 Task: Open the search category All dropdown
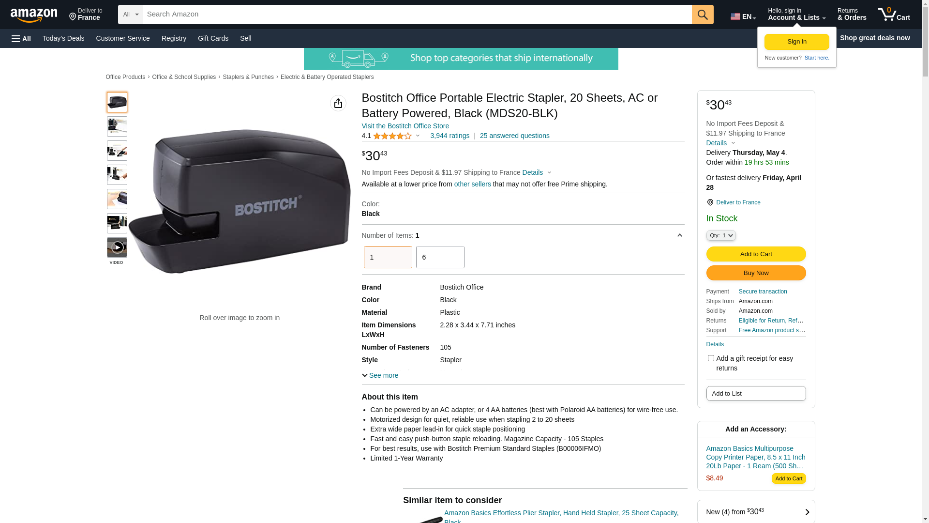click(x=131, y=15)
